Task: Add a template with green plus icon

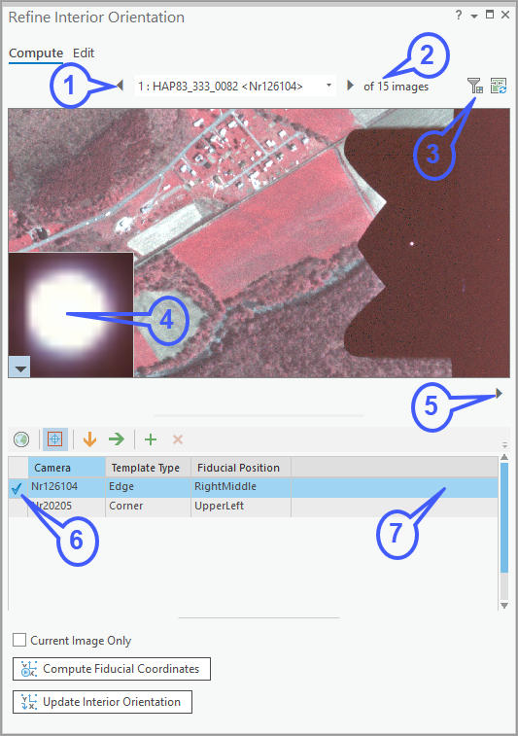Action: point(151,439)
